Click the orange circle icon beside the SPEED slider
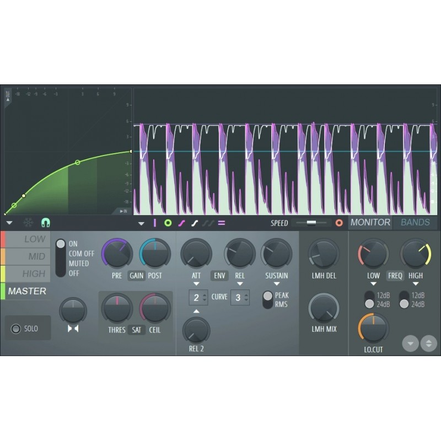Image resolution: width=441 pixels, height=441 pixels. coord(339,222)
